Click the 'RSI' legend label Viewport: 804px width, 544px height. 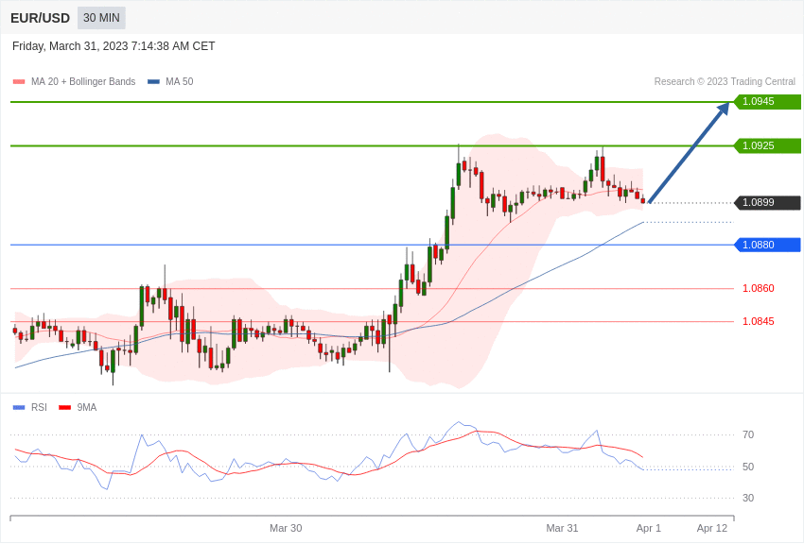(x=39, y=407)
